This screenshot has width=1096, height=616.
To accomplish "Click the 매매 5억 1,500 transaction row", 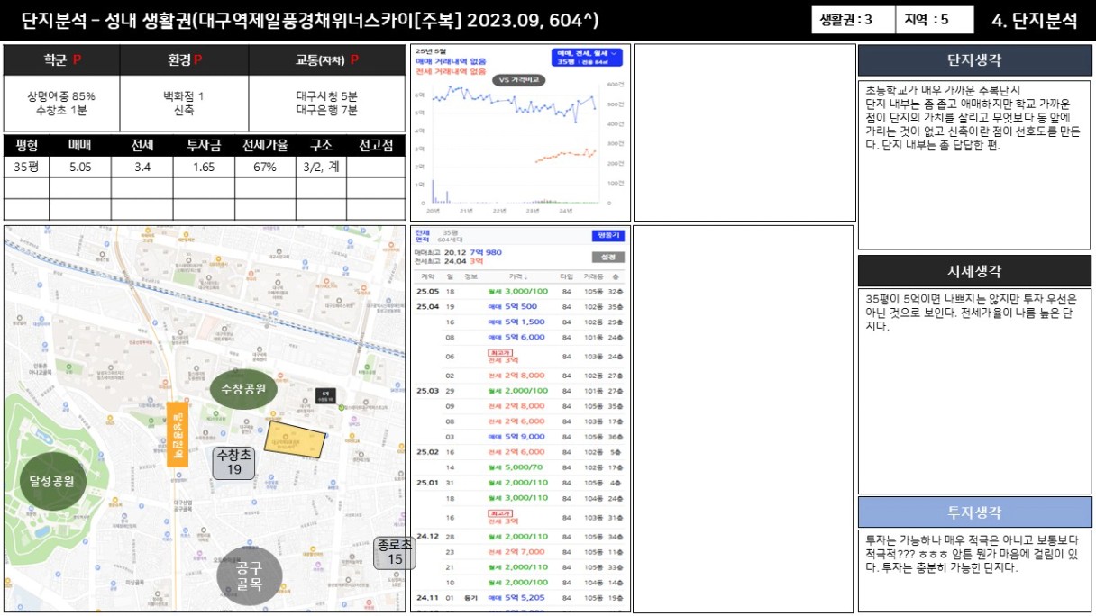I will point(518,322).
